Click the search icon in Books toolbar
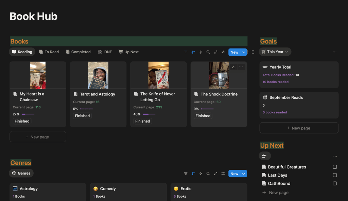 click(x=208, y=52)
